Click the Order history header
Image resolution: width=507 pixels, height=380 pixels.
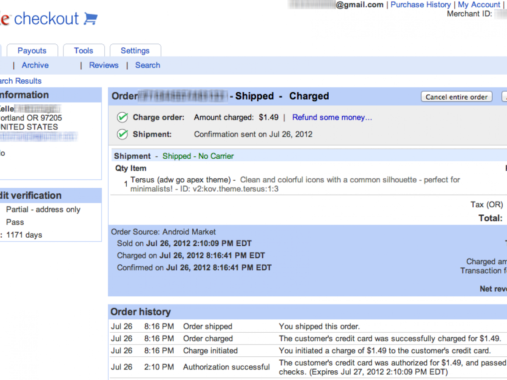(141, 312)
